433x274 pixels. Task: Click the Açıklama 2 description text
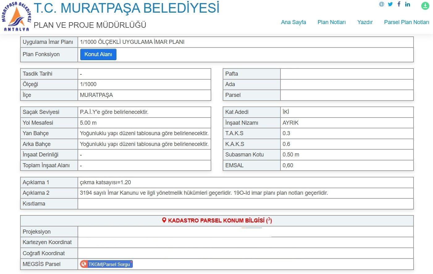click(204, 193)
